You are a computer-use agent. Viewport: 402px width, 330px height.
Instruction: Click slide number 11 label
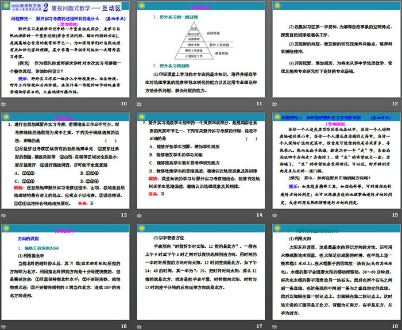coord(260,103)
